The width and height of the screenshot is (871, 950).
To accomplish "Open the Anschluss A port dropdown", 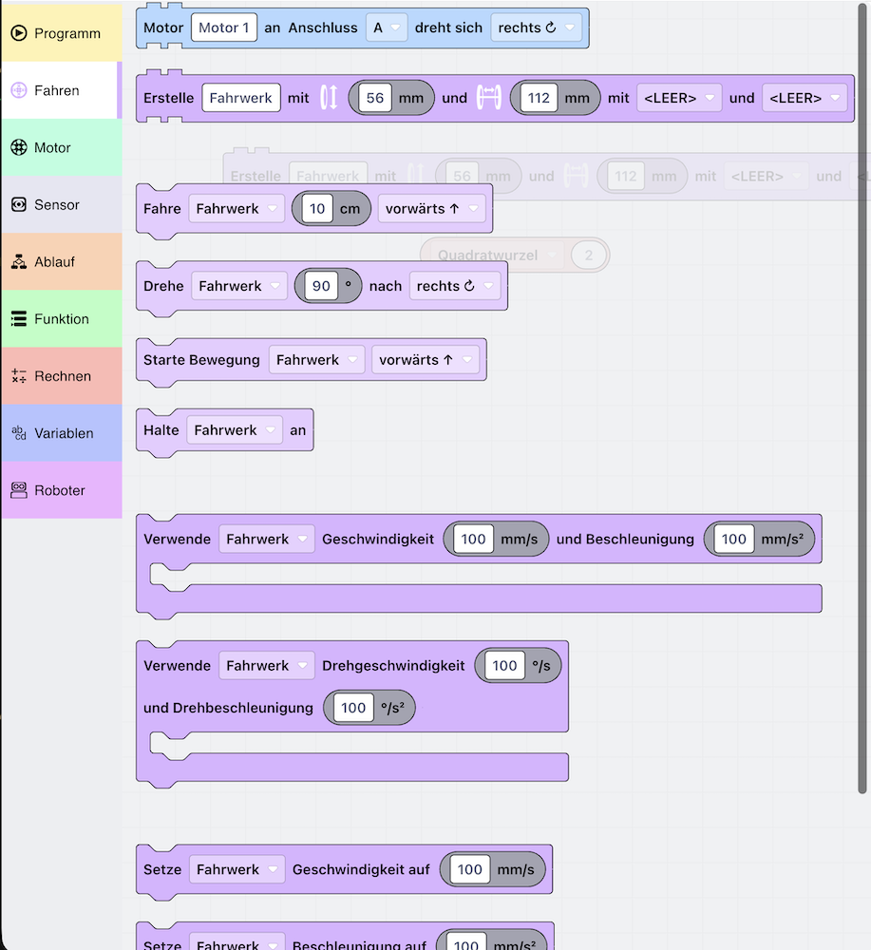I will (x=387, y=28).
